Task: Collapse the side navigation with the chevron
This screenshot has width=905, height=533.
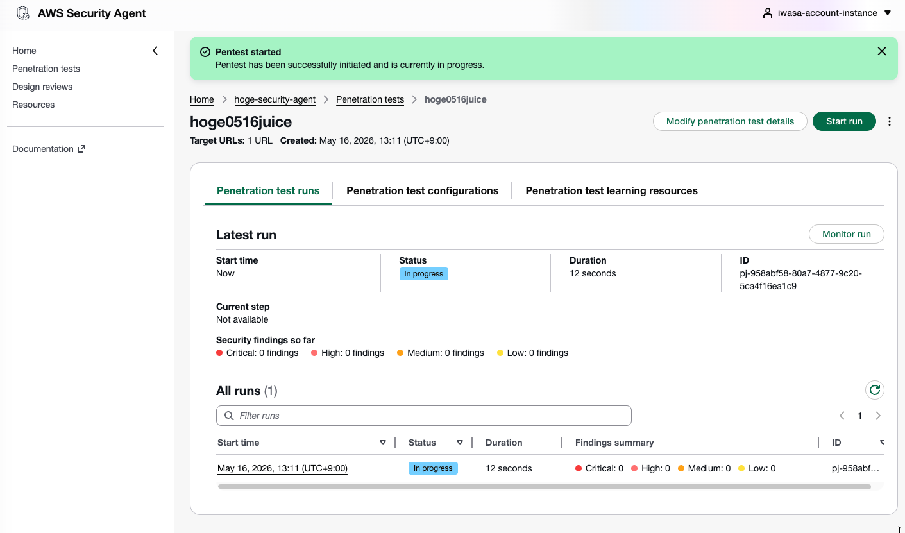Action: coord(155,51)
